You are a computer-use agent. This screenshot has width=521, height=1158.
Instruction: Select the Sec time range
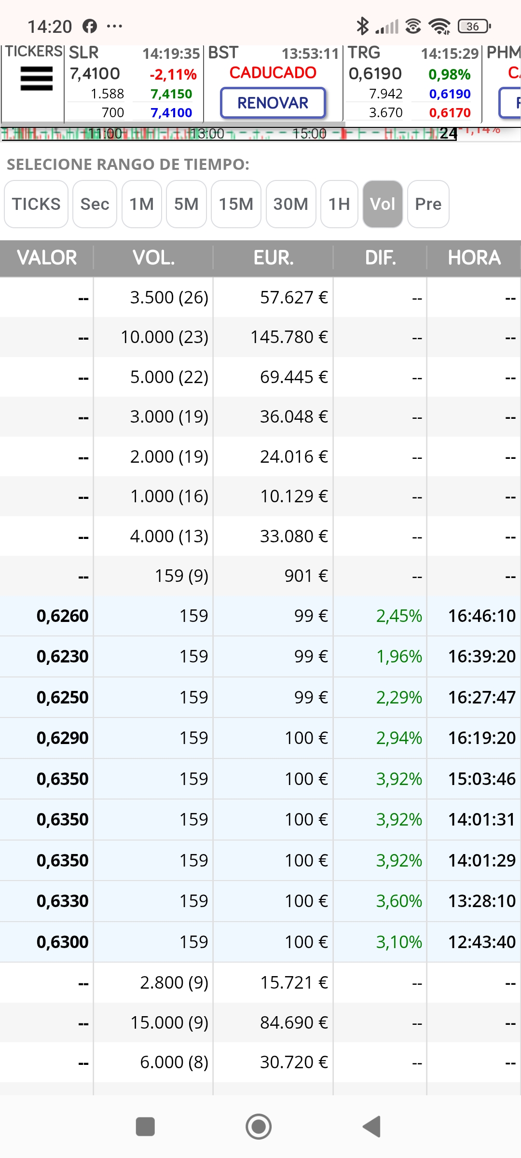(95, 204)
